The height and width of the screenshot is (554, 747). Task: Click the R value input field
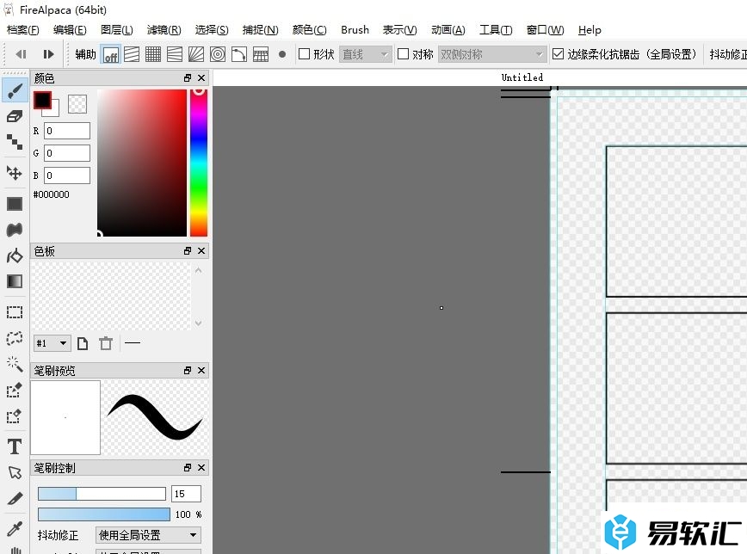[67, 131]
